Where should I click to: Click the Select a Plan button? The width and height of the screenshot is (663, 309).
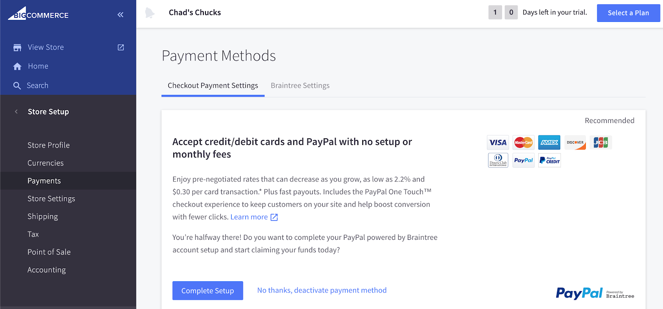coord(628,13)
